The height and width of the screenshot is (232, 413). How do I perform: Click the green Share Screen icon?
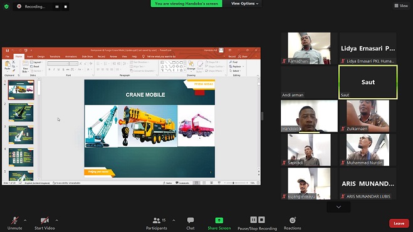pos(219,220)
